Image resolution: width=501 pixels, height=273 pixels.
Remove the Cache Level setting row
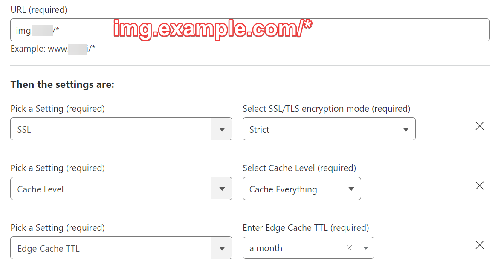(480, 186)
